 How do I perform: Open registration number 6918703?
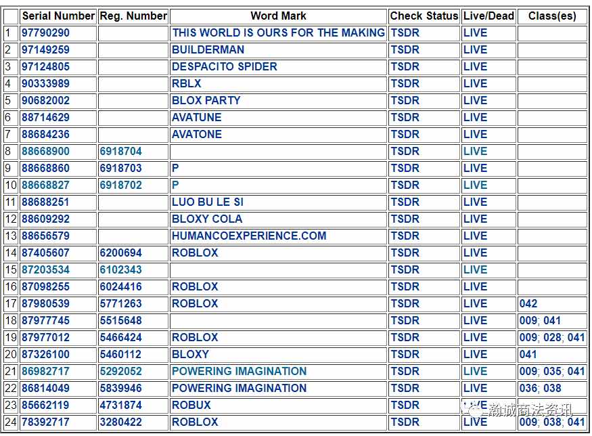(x=121, y=168)
